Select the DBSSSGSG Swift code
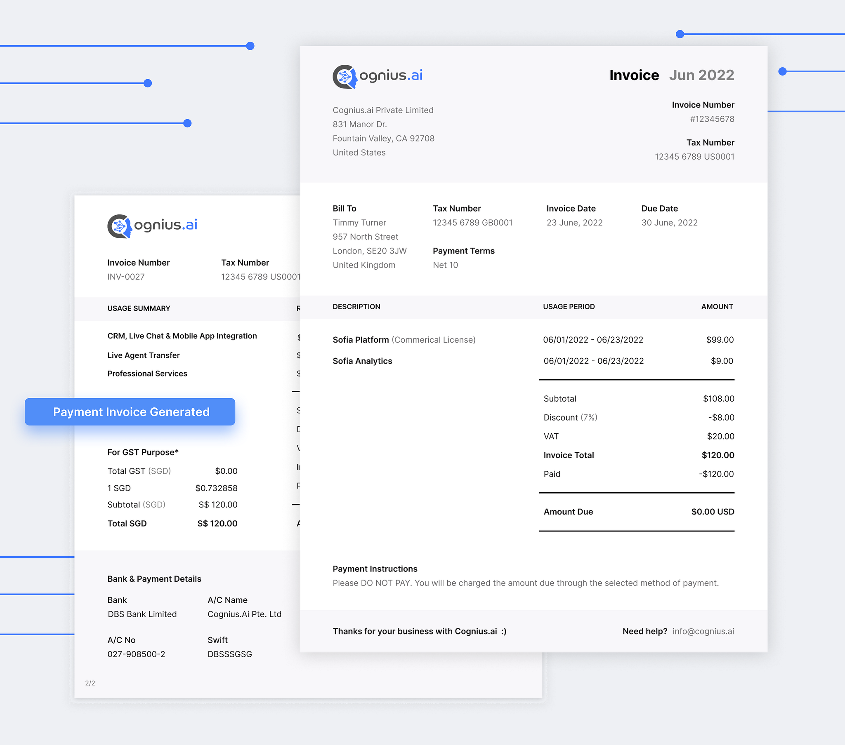Screen dimensions: 845x745 pos(229,654)
